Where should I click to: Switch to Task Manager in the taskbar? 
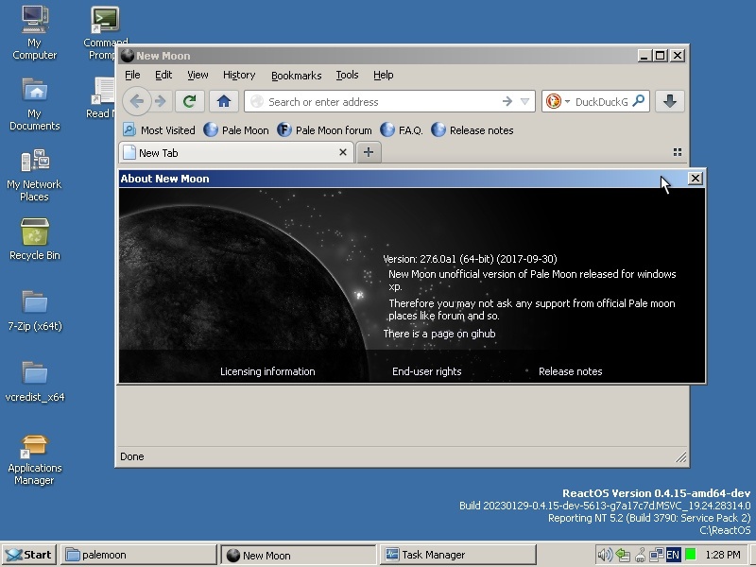click(x=458, y=555)
